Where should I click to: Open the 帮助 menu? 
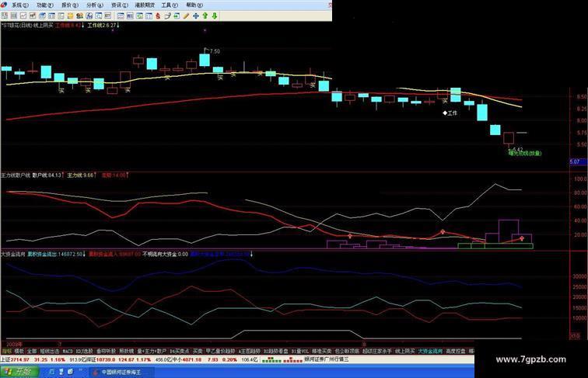[x=194, y=5]
